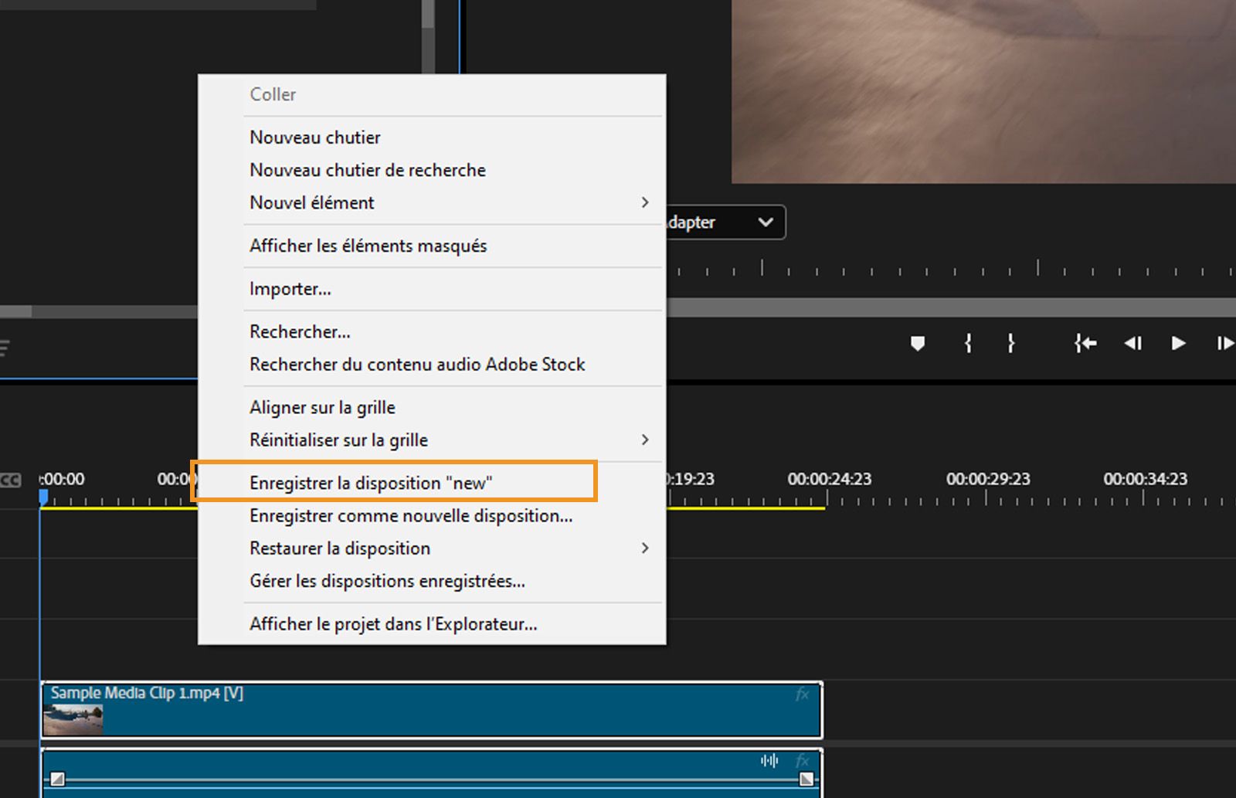Click the fx badge on the video clip
Viewport: 1236px width, 798px height.
[803, 694]
